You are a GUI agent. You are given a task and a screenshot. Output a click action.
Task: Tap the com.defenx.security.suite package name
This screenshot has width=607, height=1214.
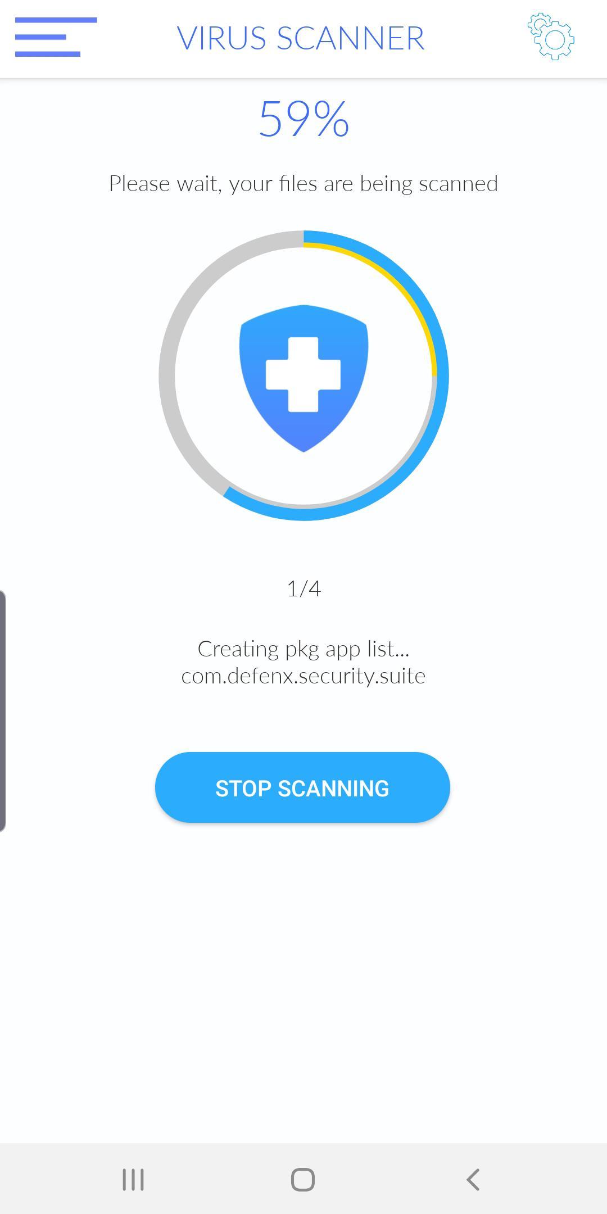point(303,676)
